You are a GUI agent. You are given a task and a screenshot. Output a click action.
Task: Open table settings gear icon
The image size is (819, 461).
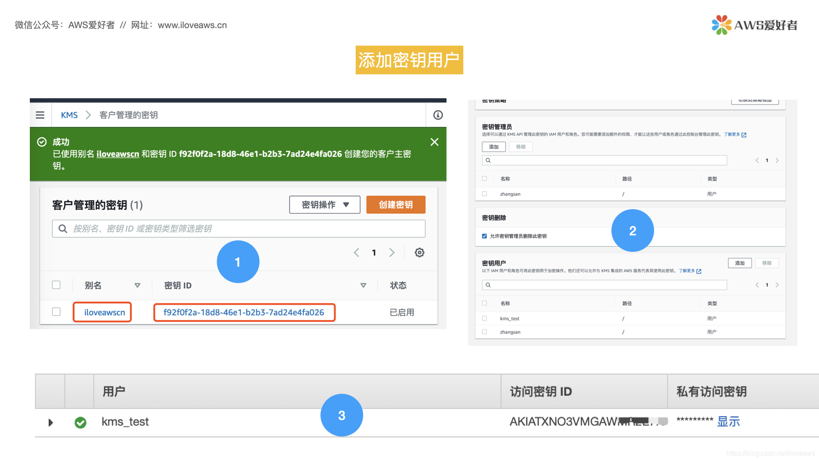[419, 253]
